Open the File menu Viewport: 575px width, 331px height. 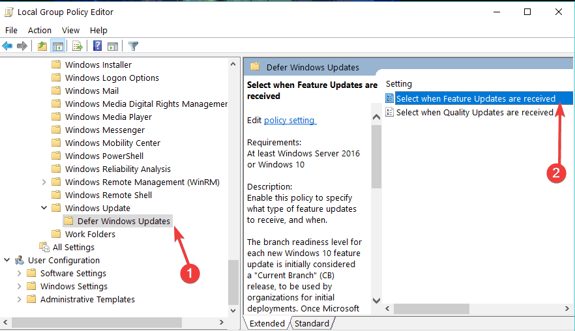11,31
